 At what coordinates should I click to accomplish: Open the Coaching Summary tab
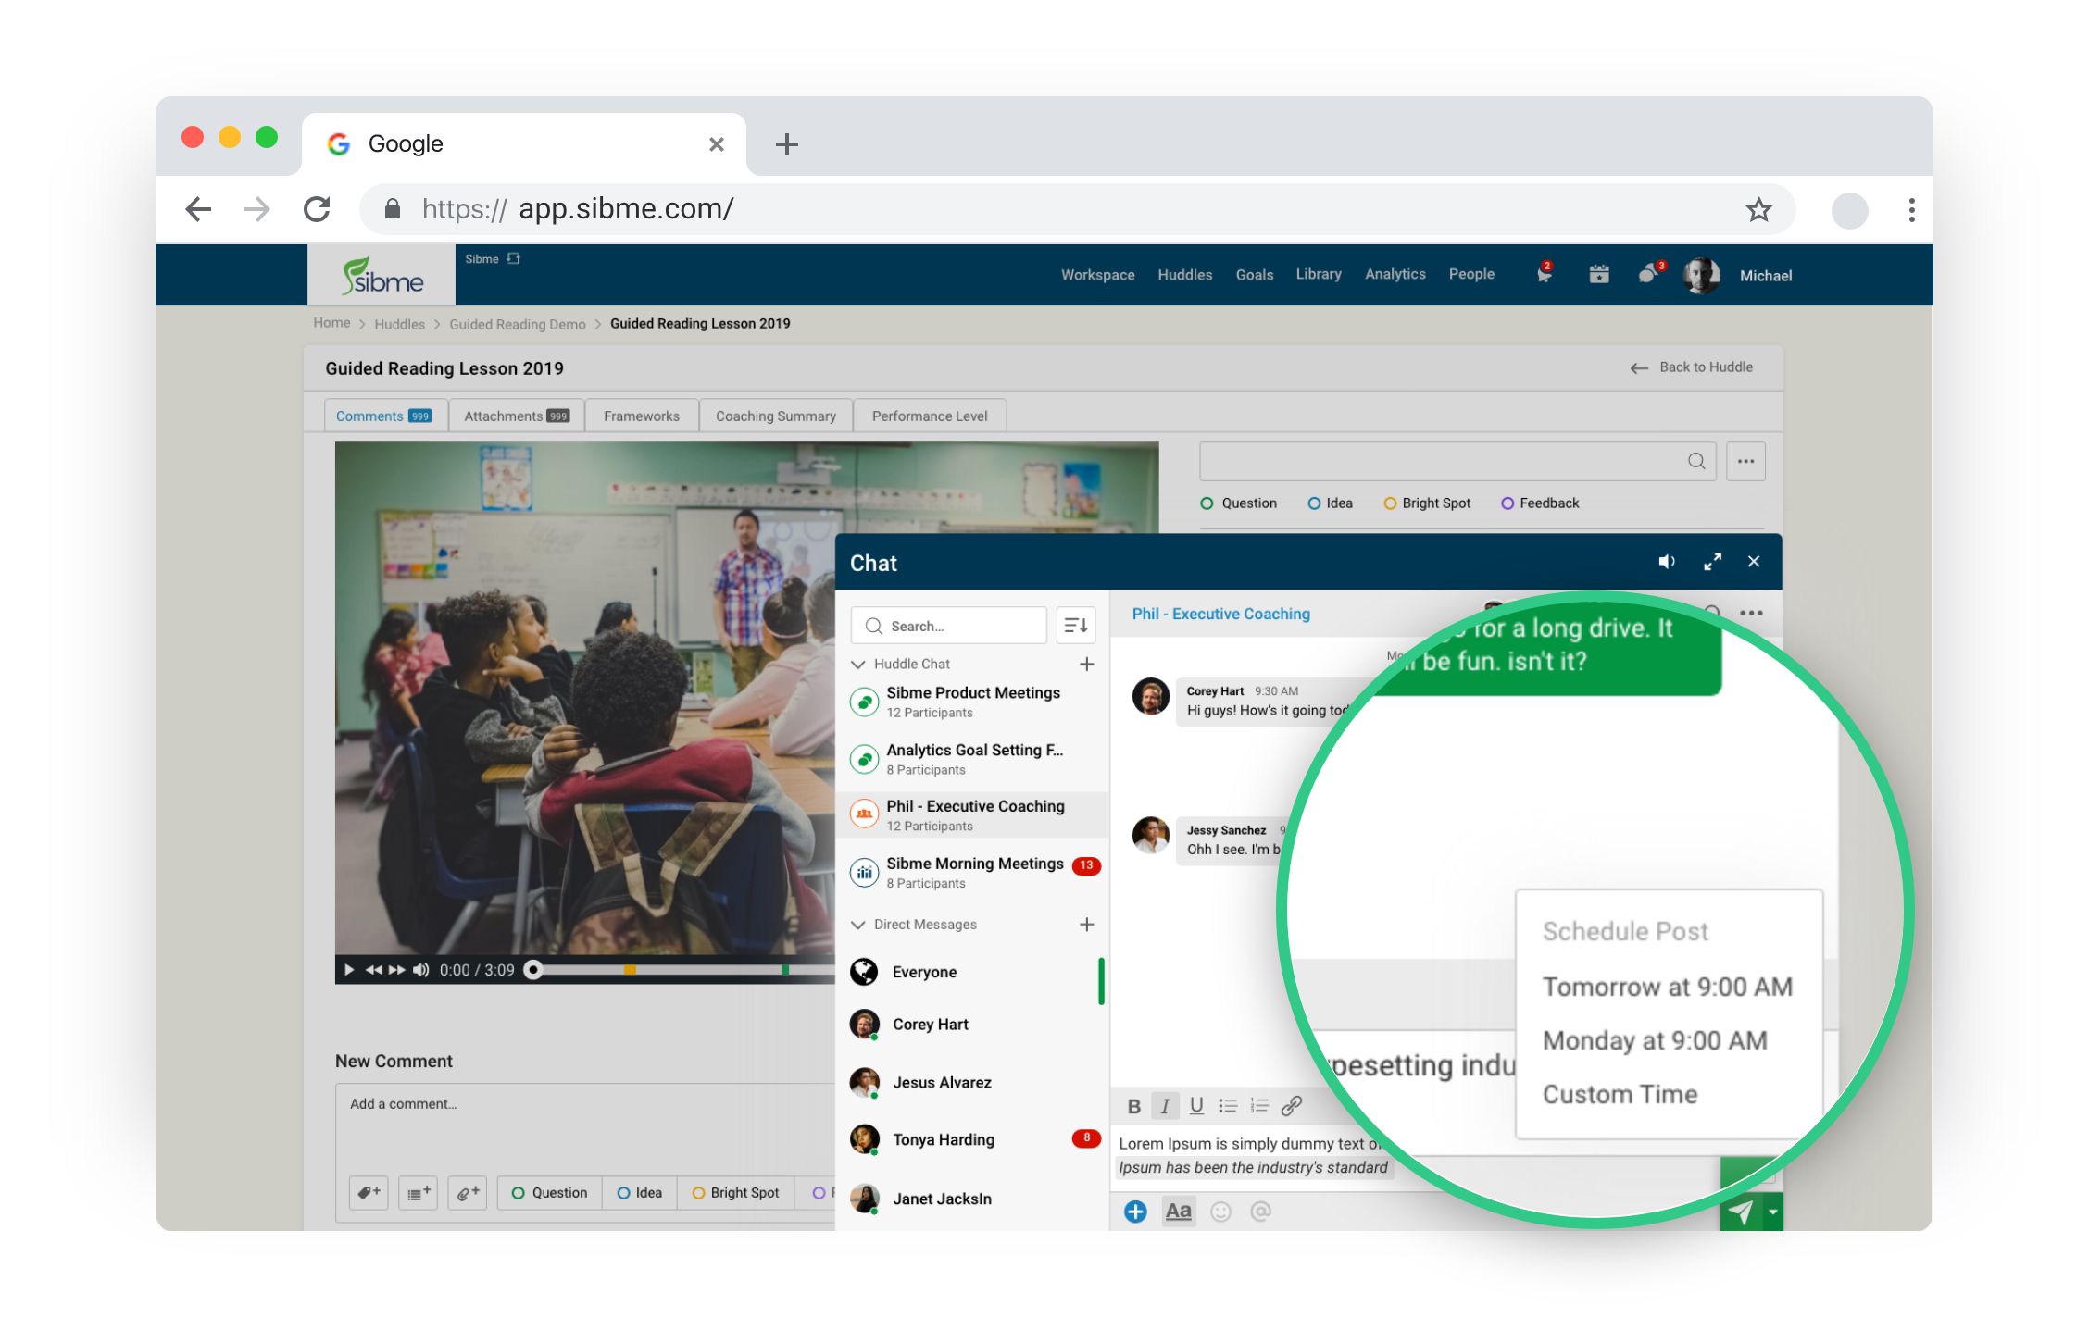[776, 416]
